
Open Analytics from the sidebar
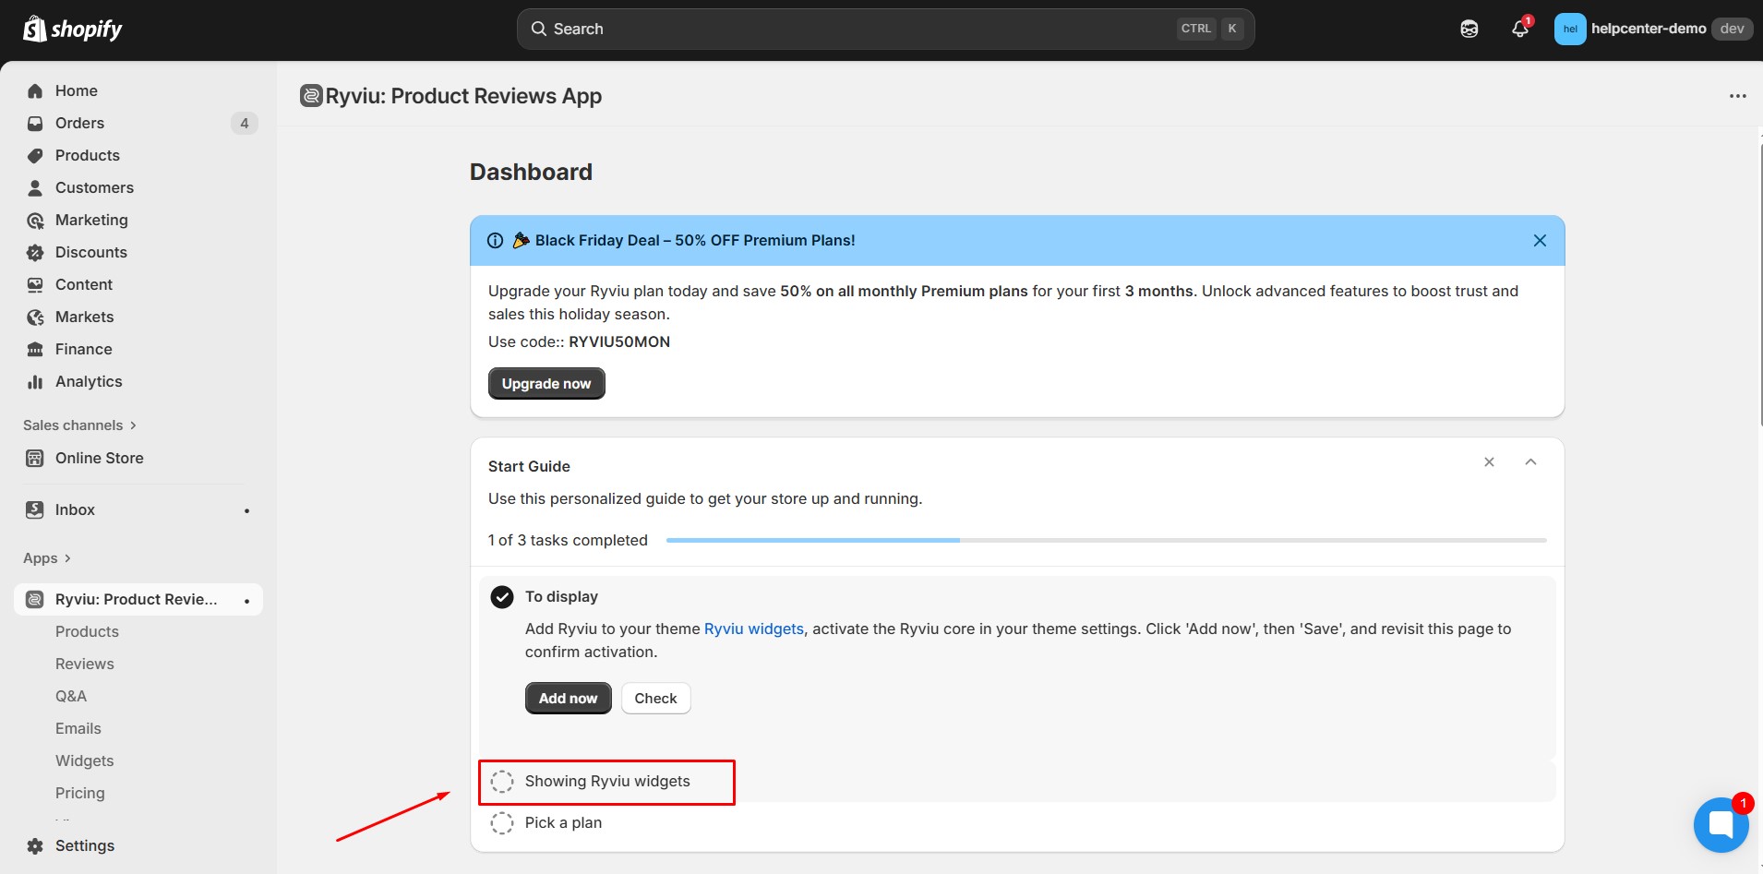(89, 381)
